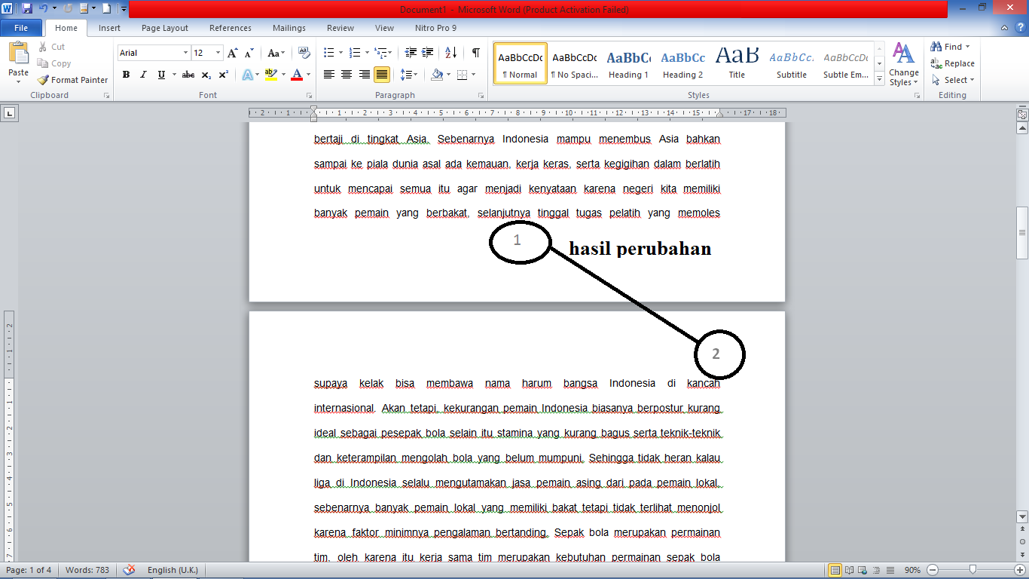The height and width of the screenshot is (579, 1029).
Task: Click the Numbering list icon
Action: pos(356,53)
